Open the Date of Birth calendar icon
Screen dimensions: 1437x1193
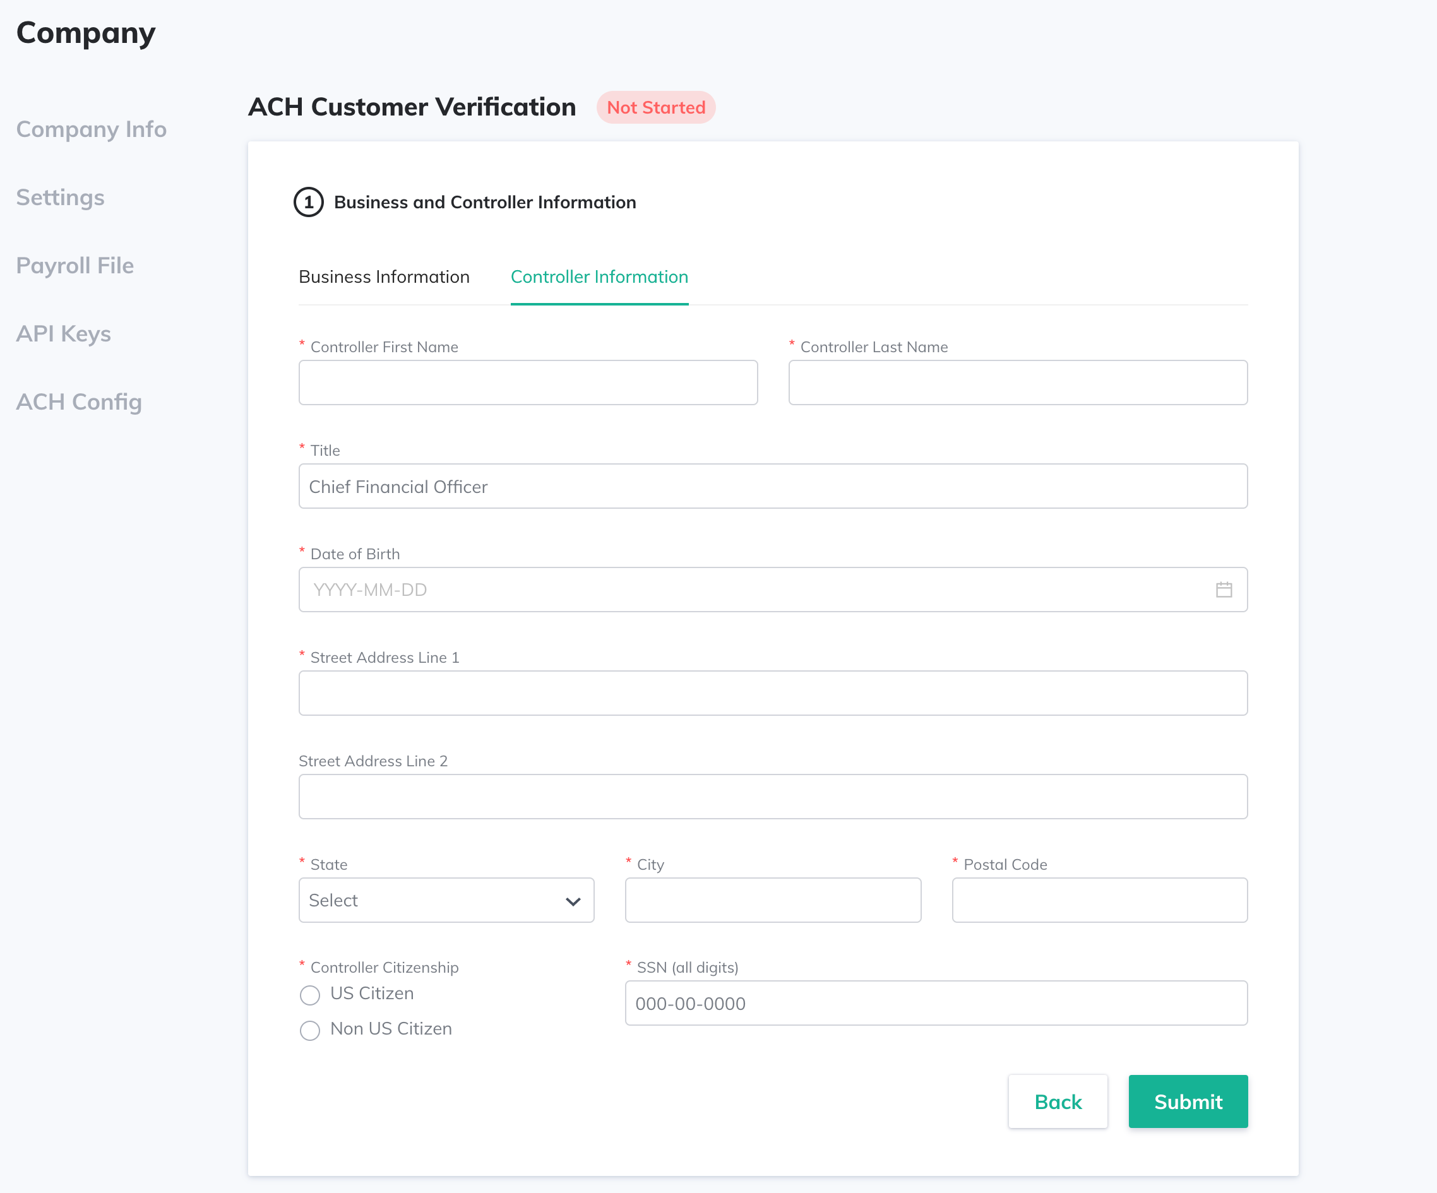point(1224,590)
